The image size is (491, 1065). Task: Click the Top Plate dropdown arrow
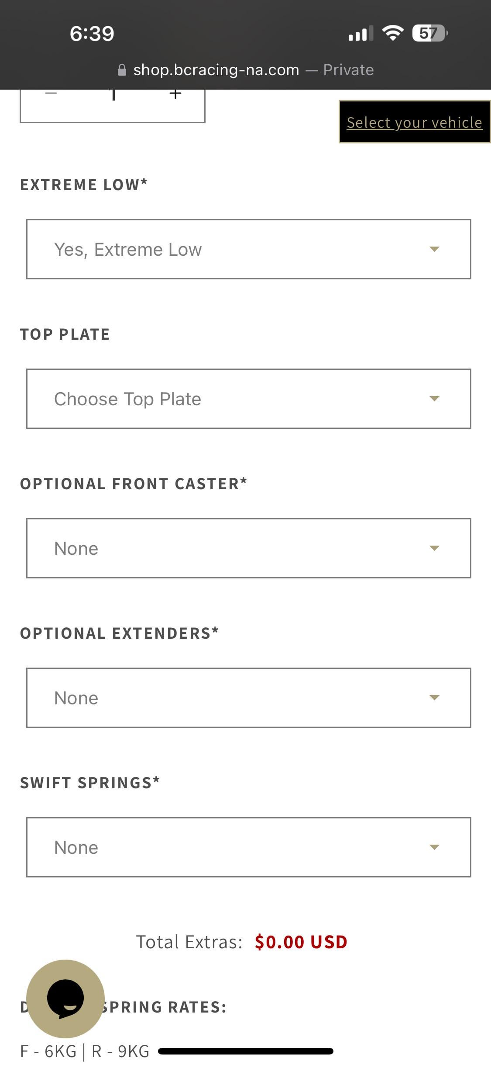point(434,399)
